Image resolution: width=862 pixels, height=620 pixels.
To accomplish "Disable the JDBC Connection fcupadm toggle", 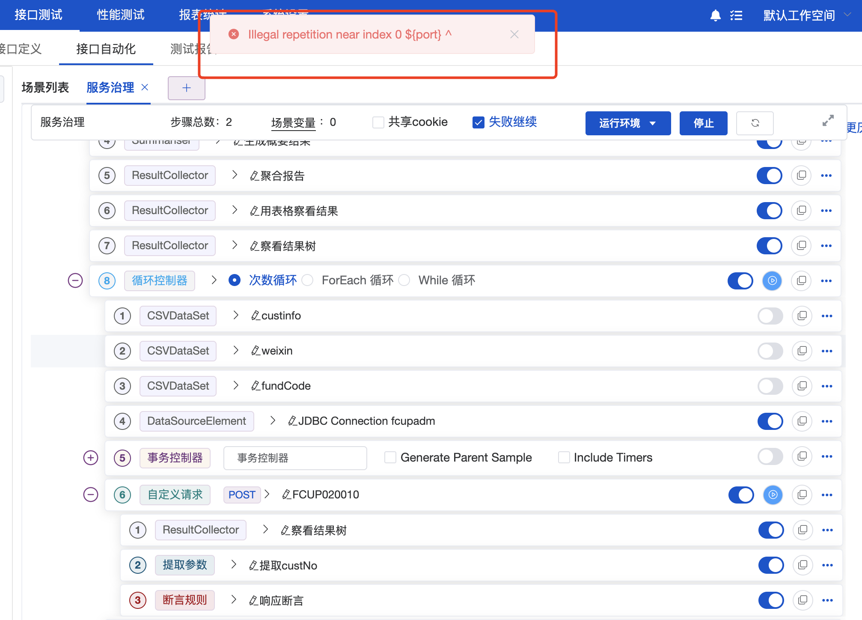I will click(770, 421).
